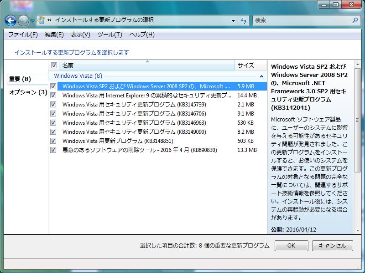This screenshot has width=365, height=273.
Task: Expand the address bar history dropdown
Action: [x=233, y=20]
